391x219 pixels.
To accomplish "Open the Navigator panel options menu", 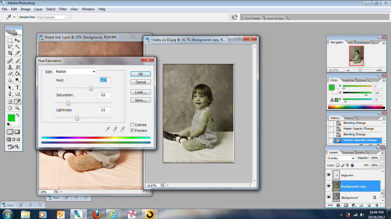I will pos(384,43).
